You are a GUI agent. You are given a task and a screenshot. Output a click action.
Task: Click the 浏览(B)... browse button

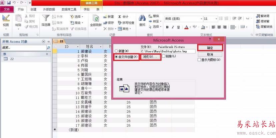point(150,57)
